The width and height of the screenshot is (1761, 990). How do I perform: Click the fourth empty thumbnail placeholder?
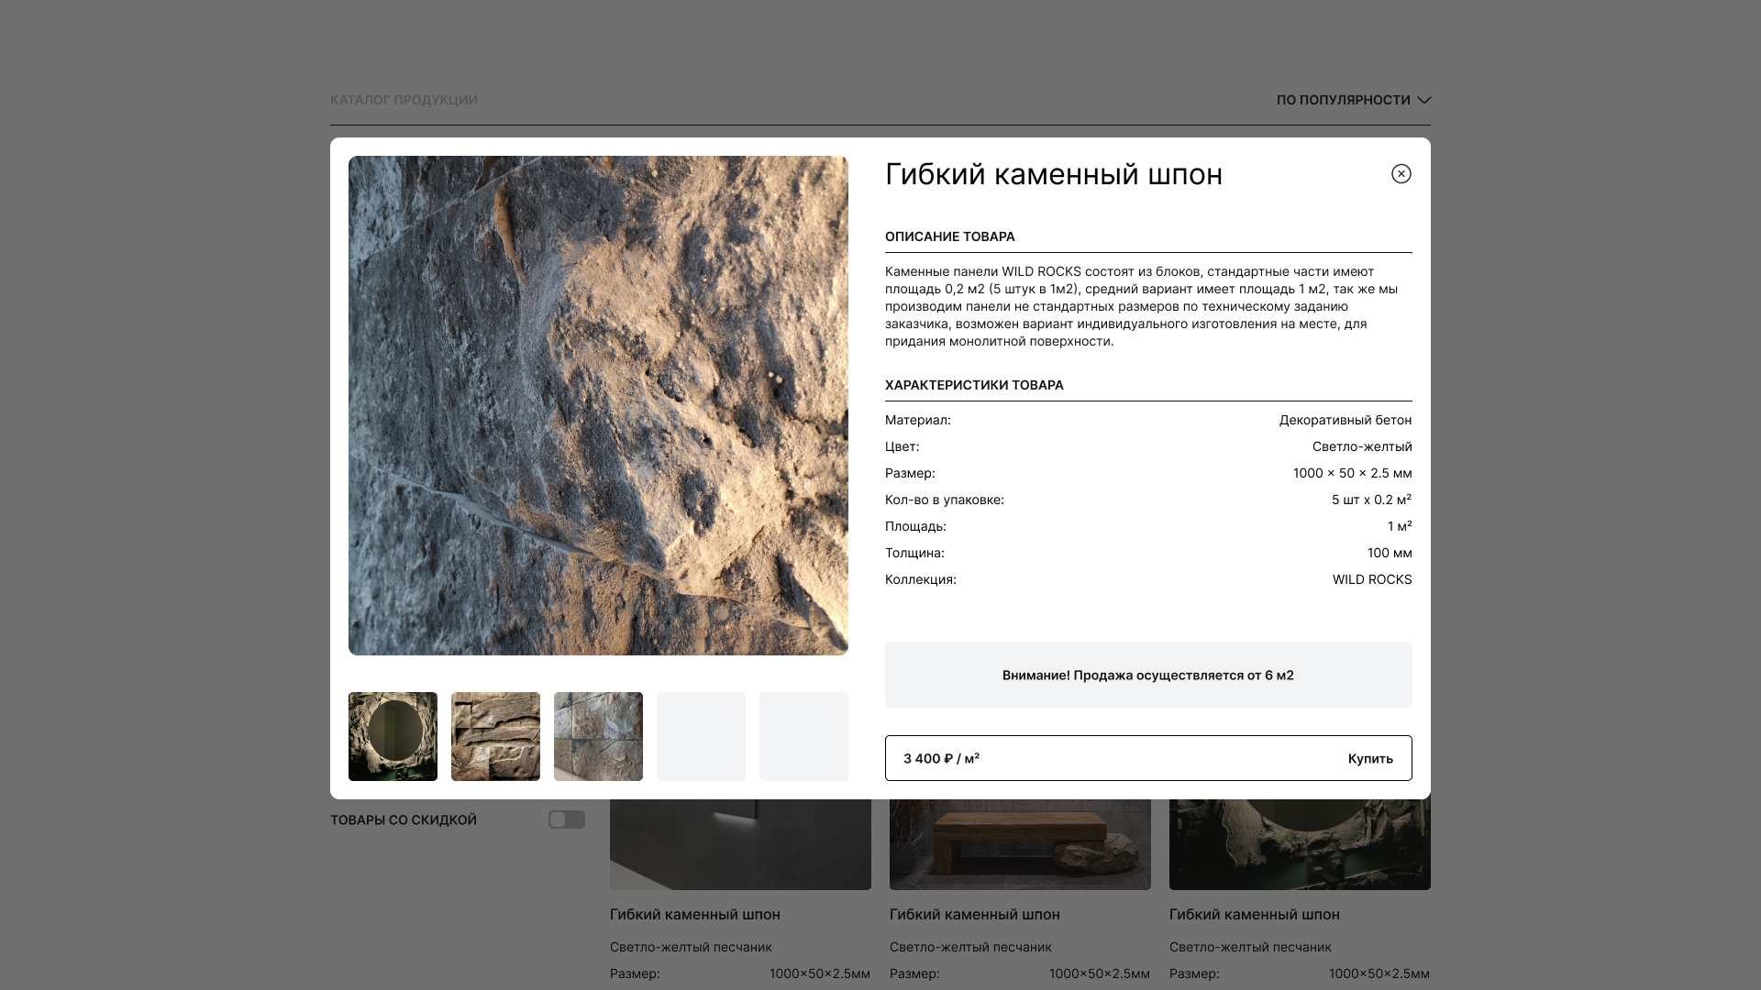coord(701,736)
